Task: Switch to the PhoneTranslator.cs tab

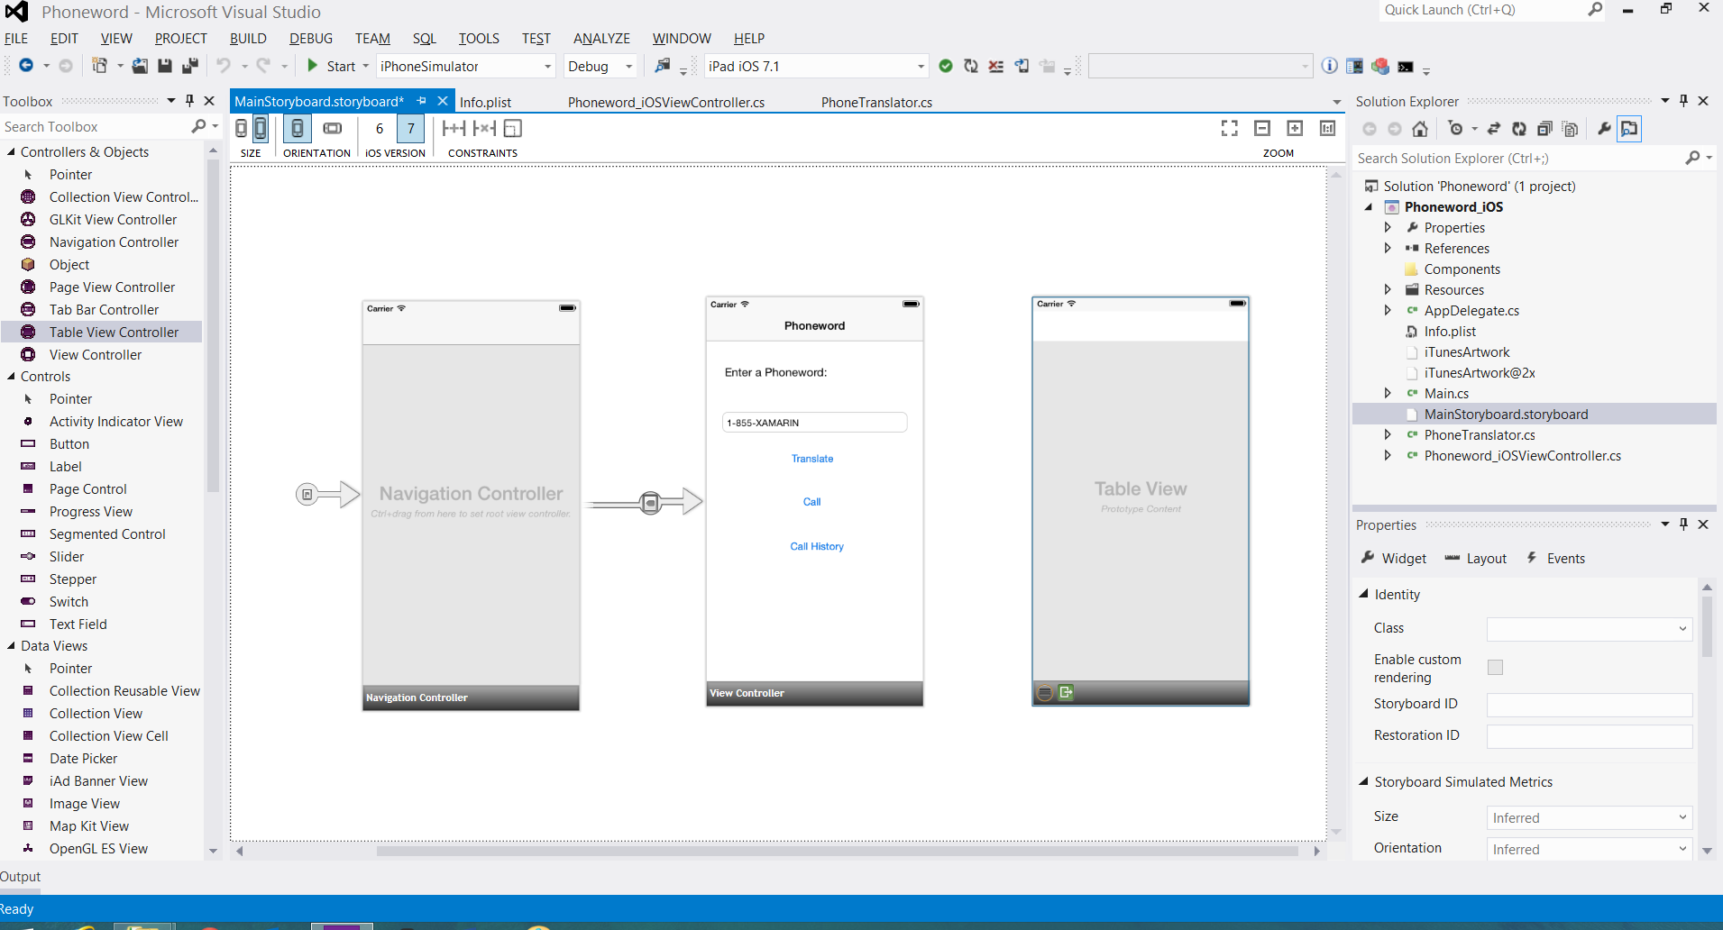Action: pyautogui.click(x=876, y=103)
